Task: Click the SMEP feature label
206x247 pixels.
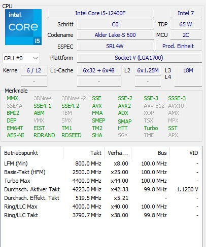Action: (98, 120)
